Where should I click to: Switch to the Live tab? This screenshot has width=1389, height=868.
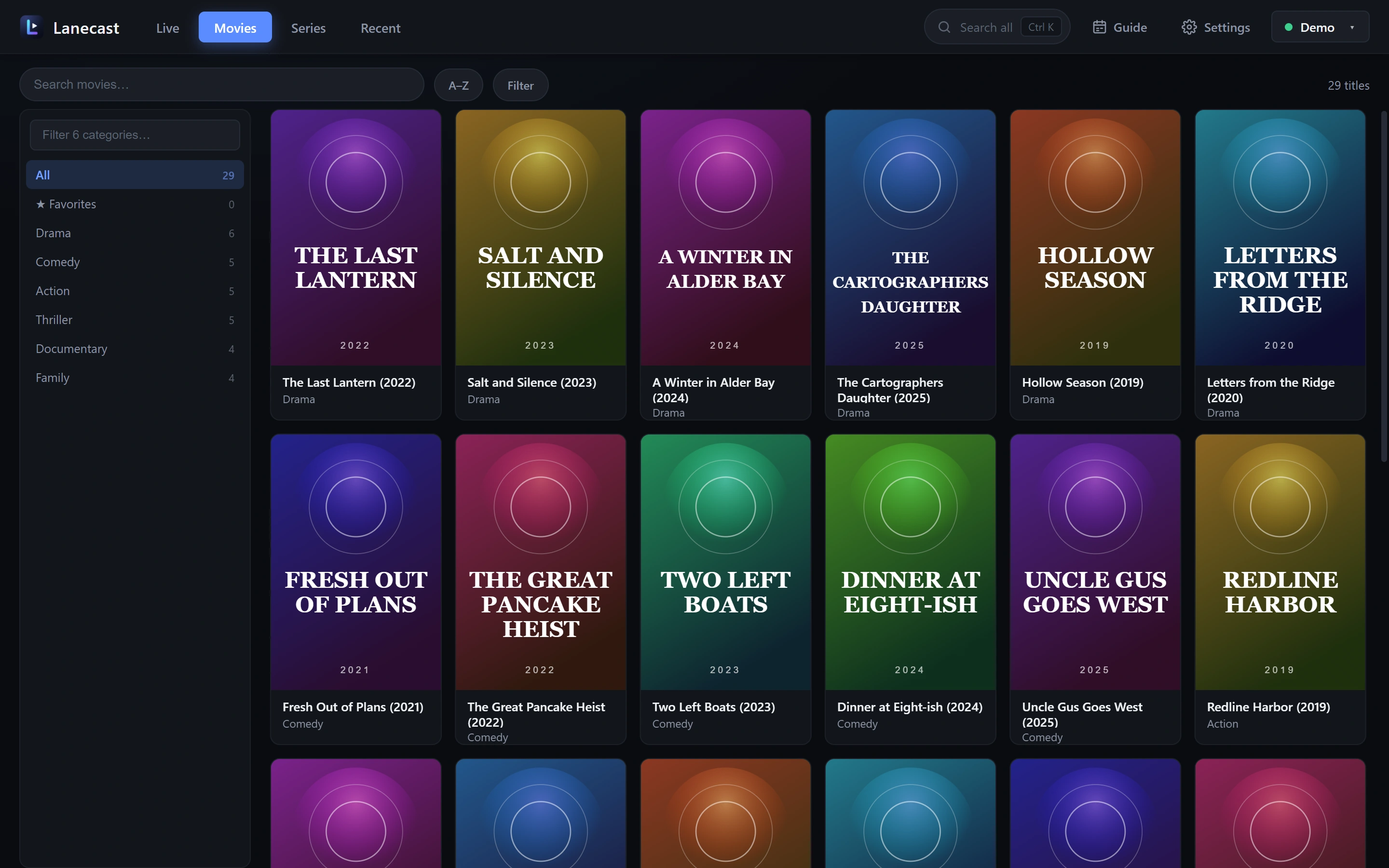pyautogui.click(x=168, y=27)
